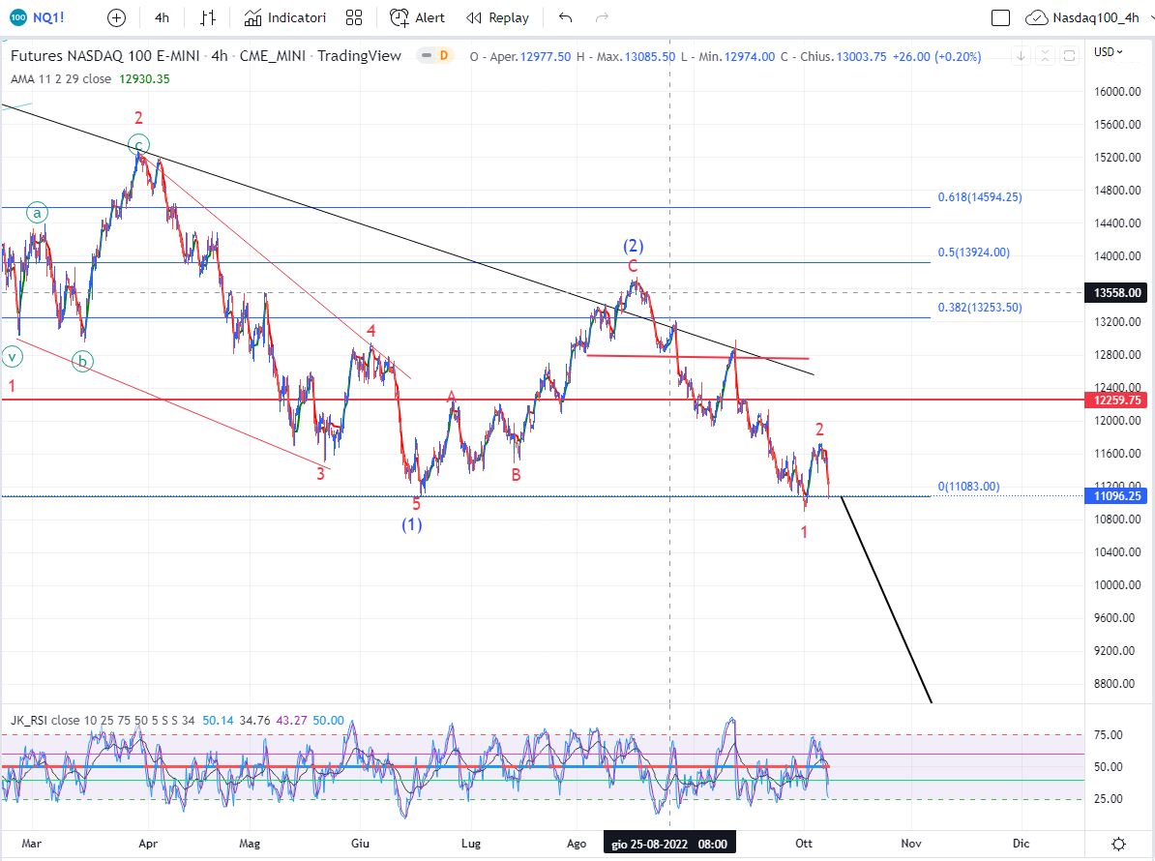The height and width of the screenshot is (861, 1155).
Task: Click the Giu month on time axis
Action: coord(360,844)
